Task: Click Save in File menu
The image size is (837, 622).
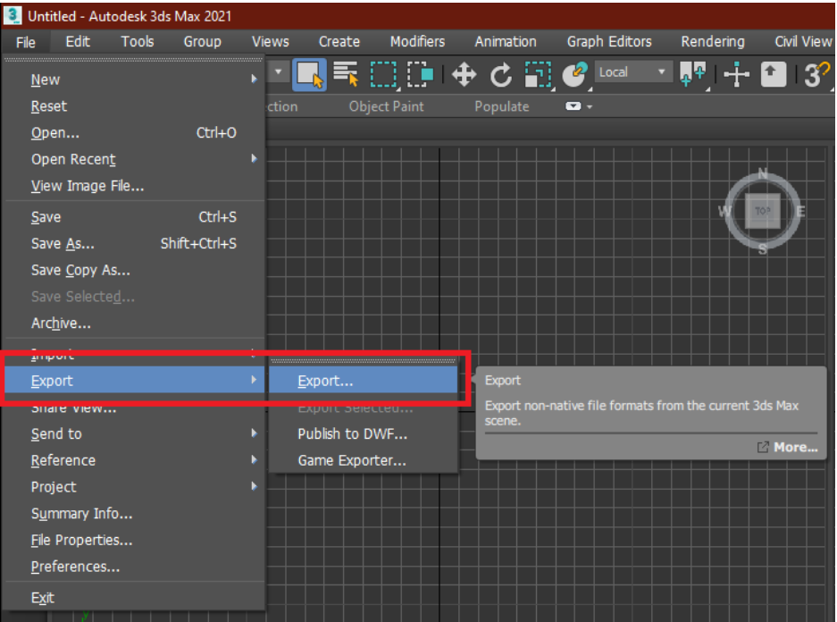Action: (x=135, y=217)
